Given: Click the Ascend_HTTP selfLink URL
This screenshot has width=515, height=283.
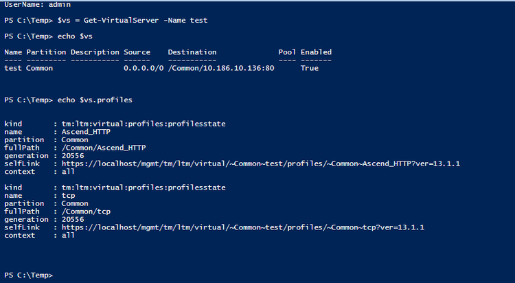Looking at the screenshot, I should click(x=260, y=163).
